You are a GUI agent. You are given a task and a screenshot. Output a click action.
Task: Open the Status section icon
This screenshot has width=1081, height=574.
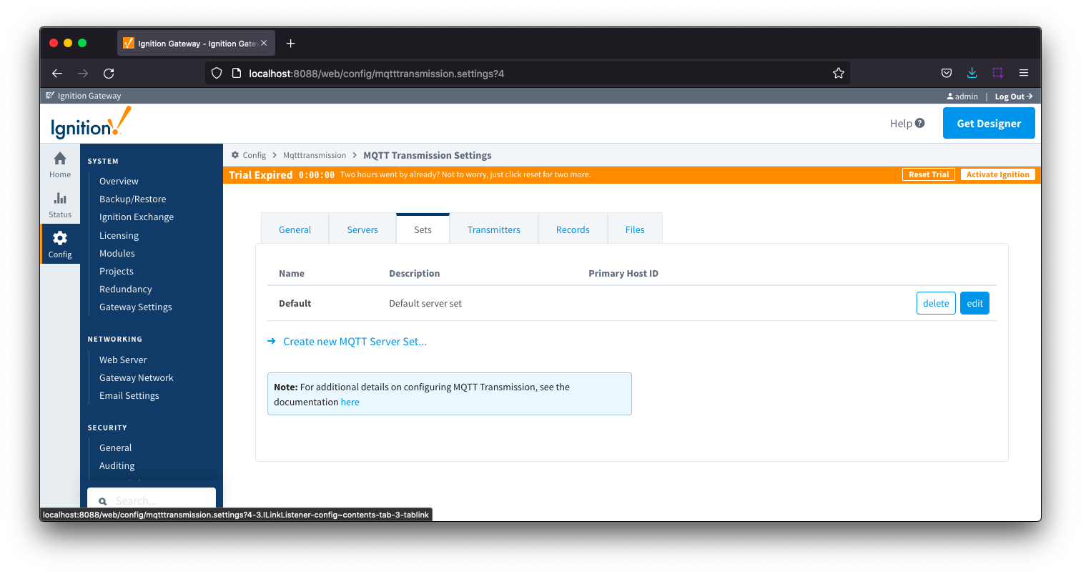click(60, 199)
